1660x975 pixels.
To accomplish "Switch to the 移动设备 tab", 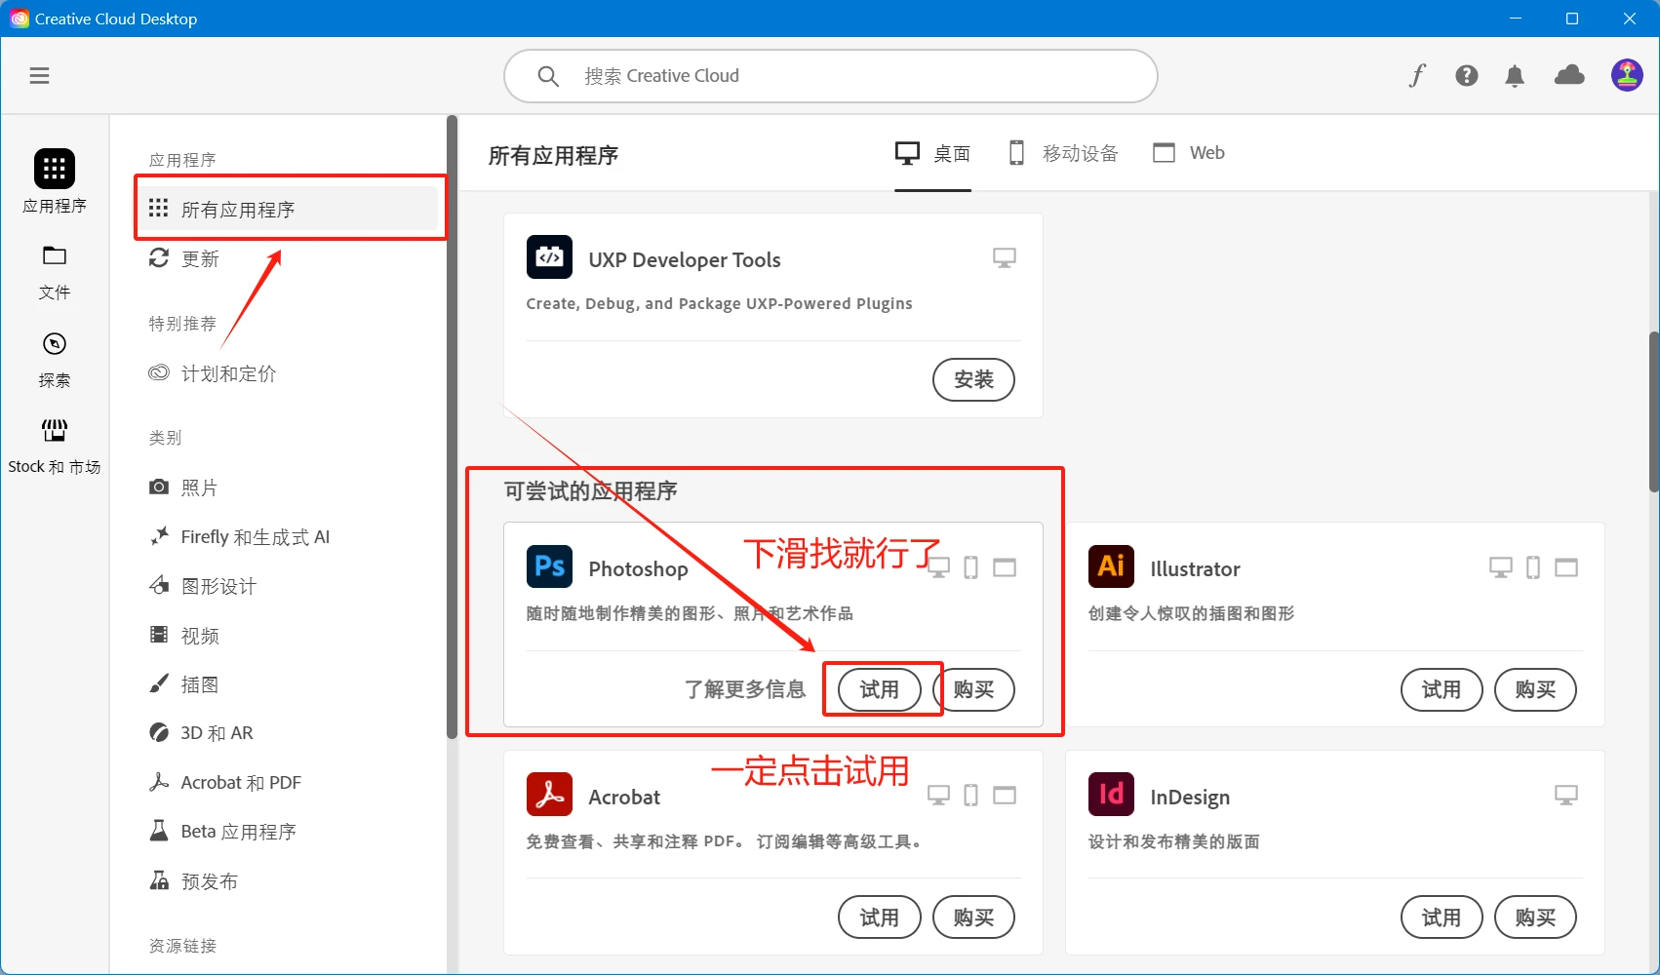I will coord(1063,153).
